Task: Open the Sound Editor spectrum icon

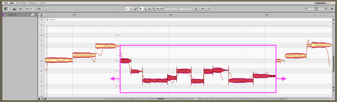Action: click(15, 9)
